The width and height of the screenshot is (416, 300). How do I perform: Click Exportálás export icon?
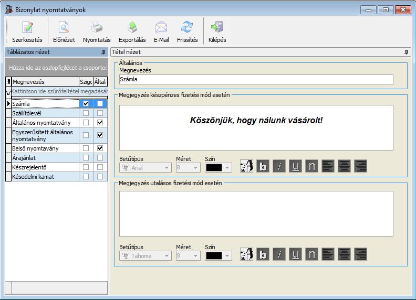tap(132, 32)
